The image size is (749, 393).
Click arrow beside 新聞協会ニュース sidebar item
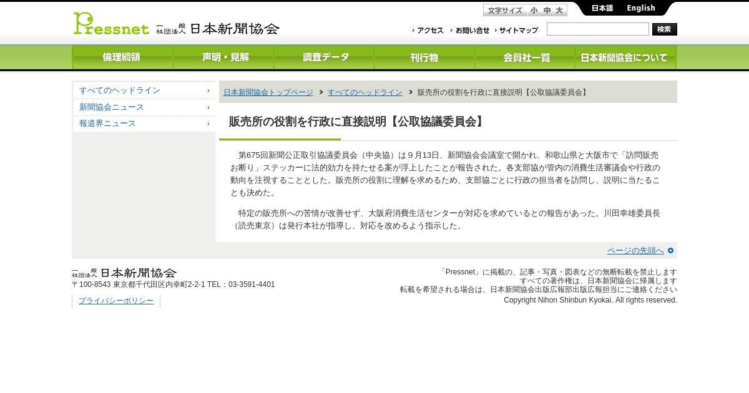(x=209, y=107)
